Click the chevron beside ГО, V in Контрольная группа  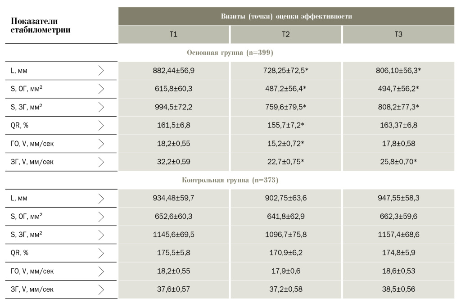pos(101,271)
